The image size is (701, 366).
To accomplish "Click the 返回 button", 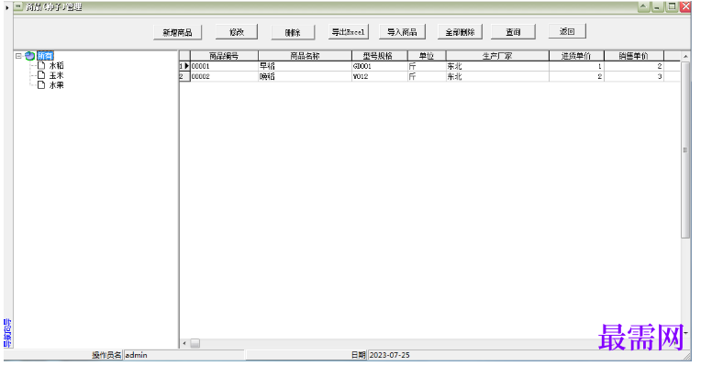I will tap(567, 31).
